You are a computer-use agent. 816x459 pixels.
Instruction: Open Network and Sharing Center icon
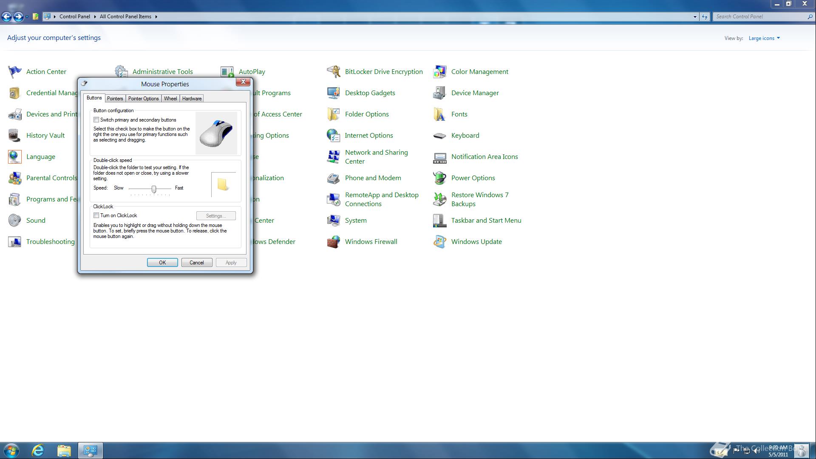pos(334,156)
